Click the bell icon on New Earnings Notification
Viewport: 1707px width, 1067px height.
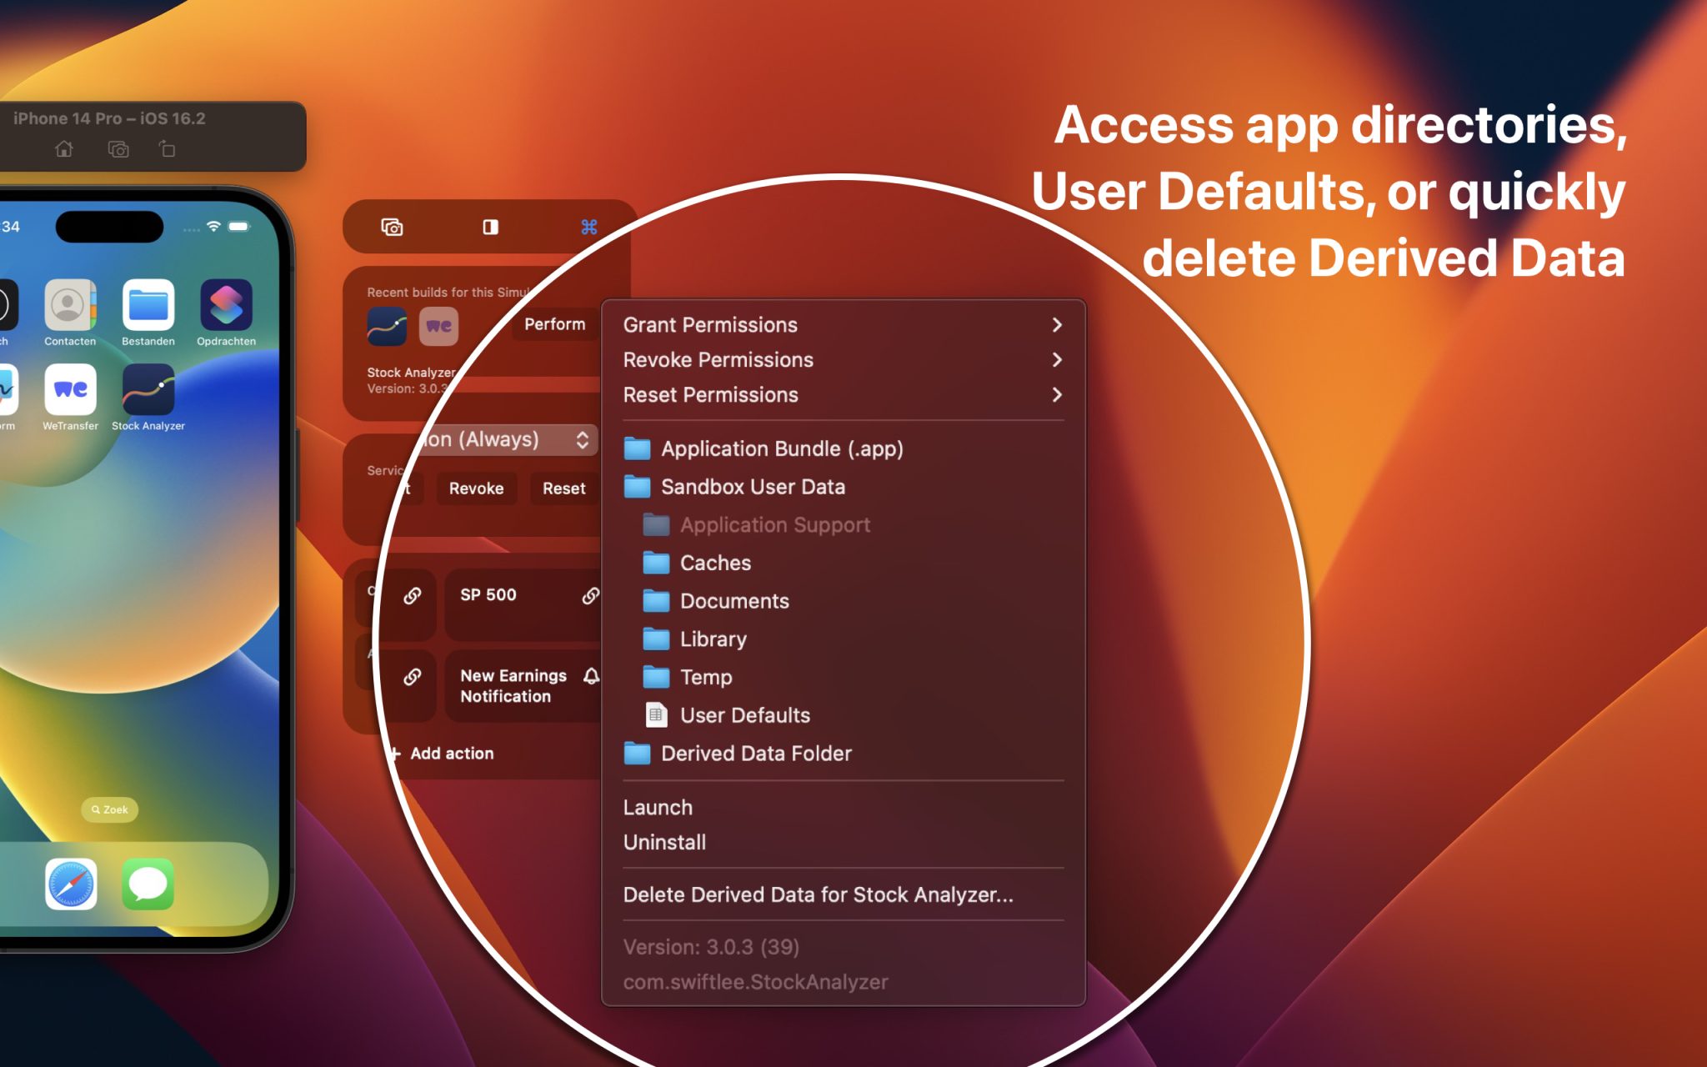591,676
